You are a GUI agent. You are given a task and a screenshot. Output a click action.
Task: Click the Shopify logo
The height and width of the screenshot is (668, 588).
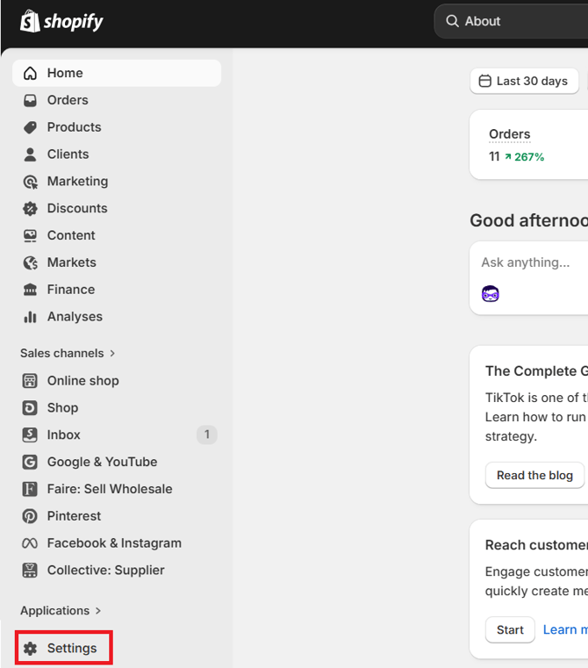[61, 21]
